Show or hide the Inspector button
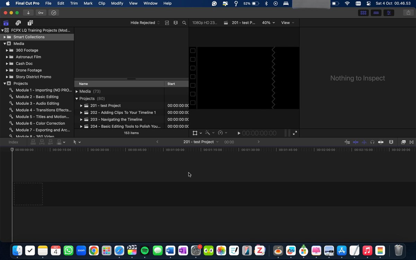The image size is (416, 260). (389, 12)
